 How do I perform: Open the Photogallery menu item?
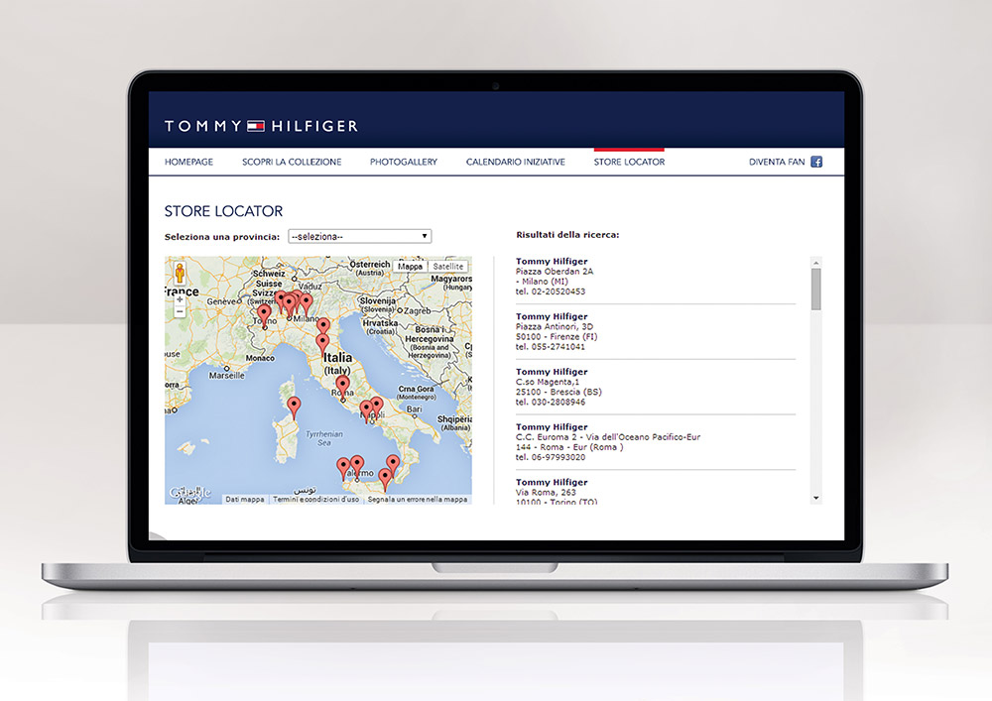(404, 162)
